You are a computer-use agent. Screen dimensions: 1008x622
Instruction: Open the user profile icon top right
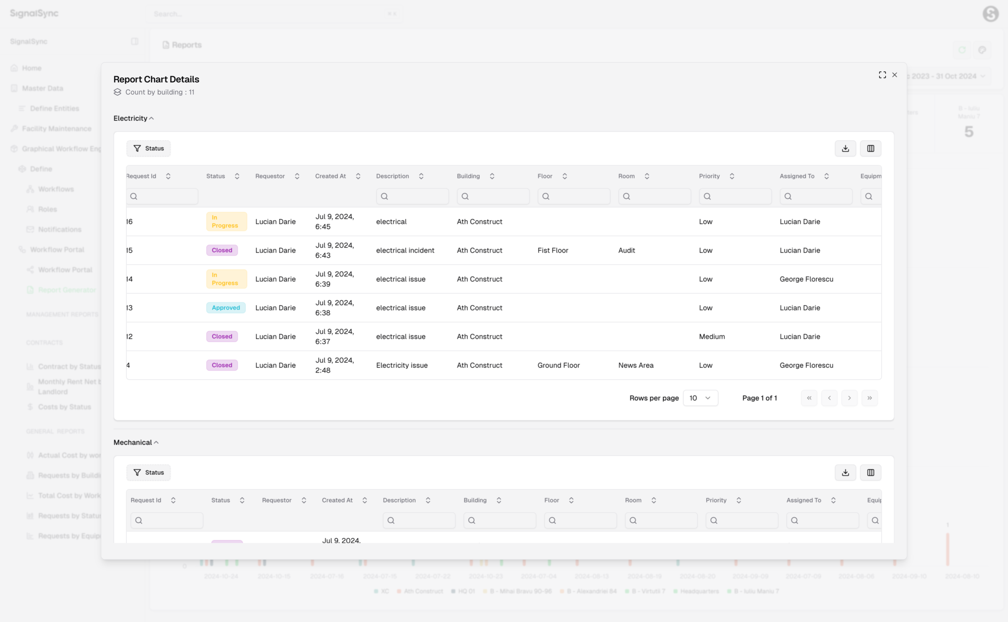991,14
